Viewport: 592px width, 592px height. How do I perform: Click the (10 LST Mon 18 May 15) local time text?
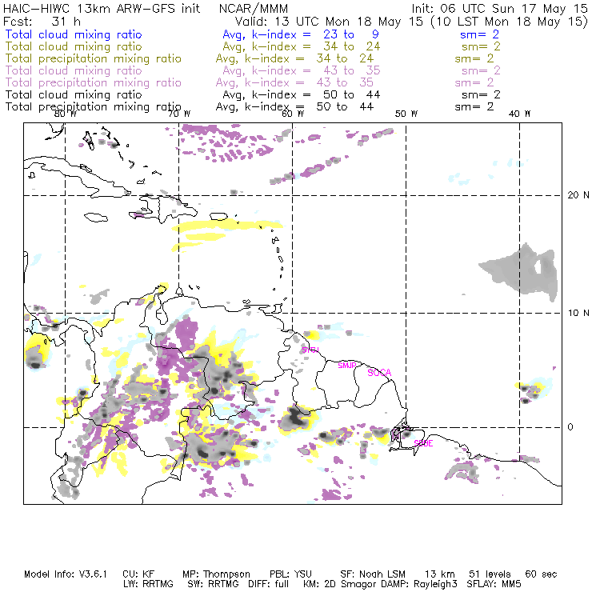pyautogui.click(x=509, y=21)
